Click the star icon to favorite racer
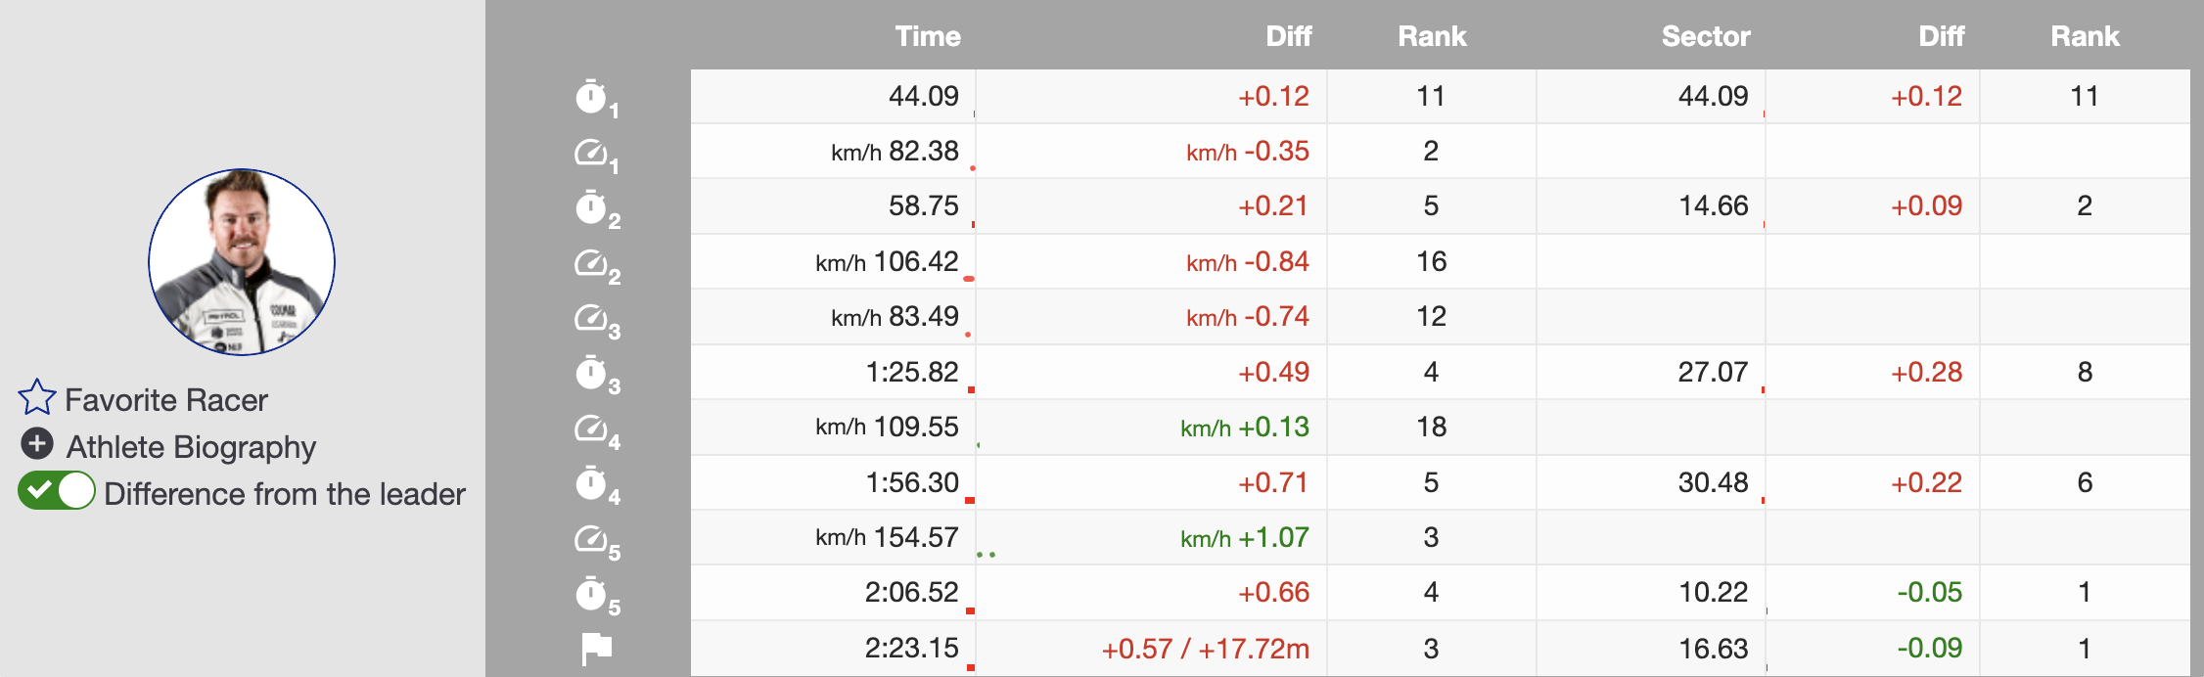This screenshot has width=2204, height=677. pos(37,398)
